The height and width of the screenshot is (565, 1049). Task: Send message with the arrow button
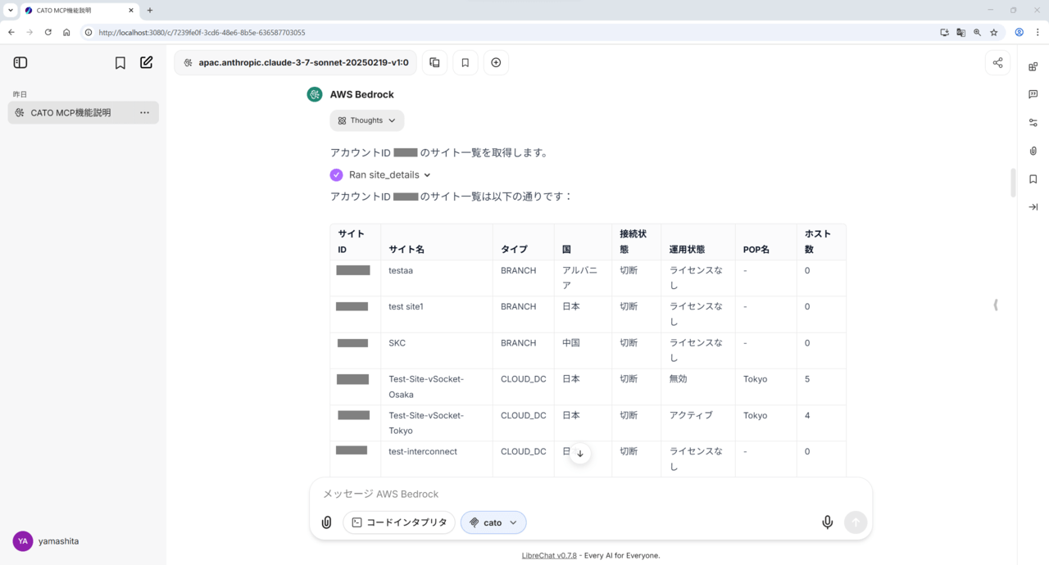[x=856, y=522]
